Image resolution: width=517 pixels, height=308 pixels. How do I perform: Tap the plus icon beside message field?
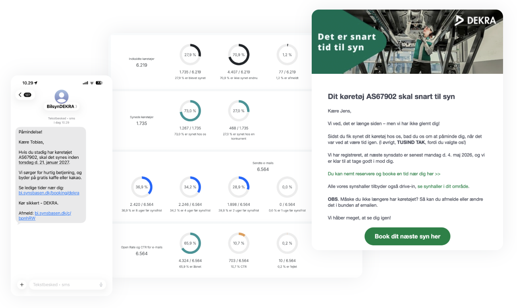click(22, 284)
